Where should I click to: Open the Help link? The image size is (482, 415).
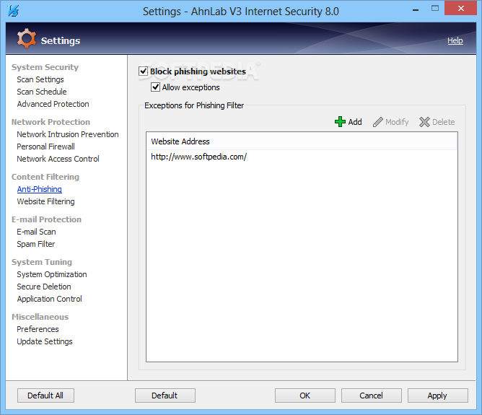[x=455, y=40]
